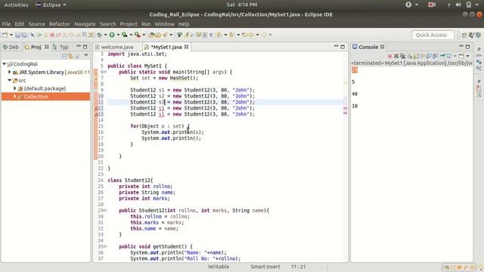Click the Save All toolbar icon

point(24,35)
